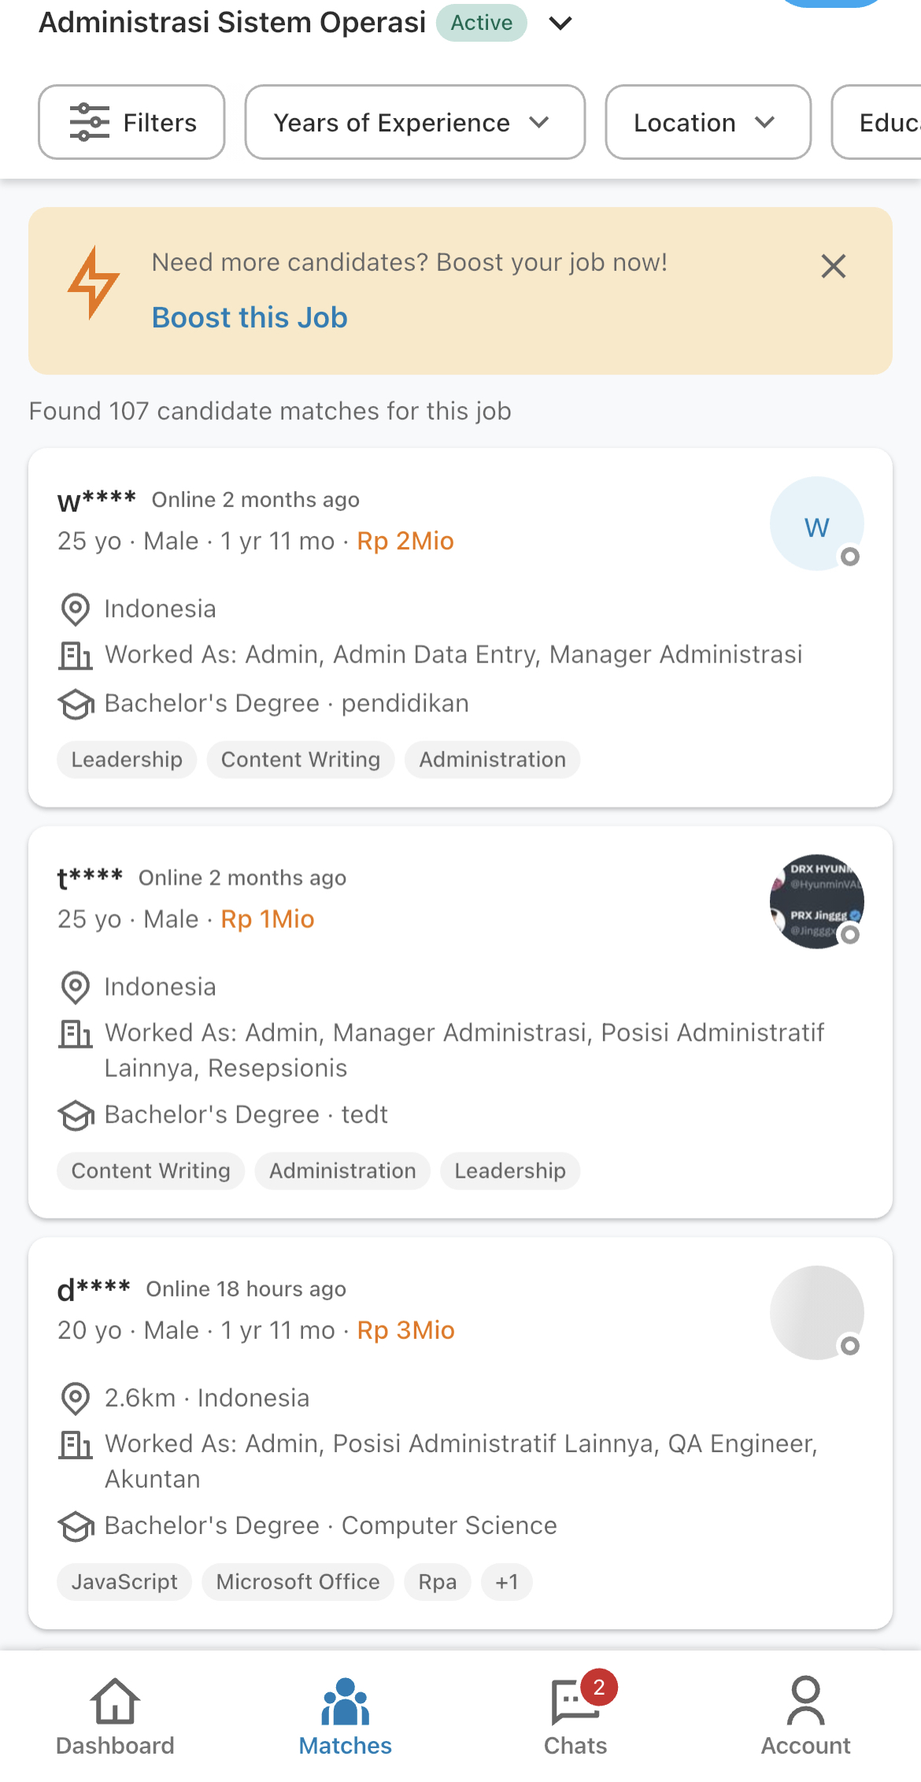921x1782 pixels.
Task: Open candidate d**** name heading
Action: coord(94,1289)
